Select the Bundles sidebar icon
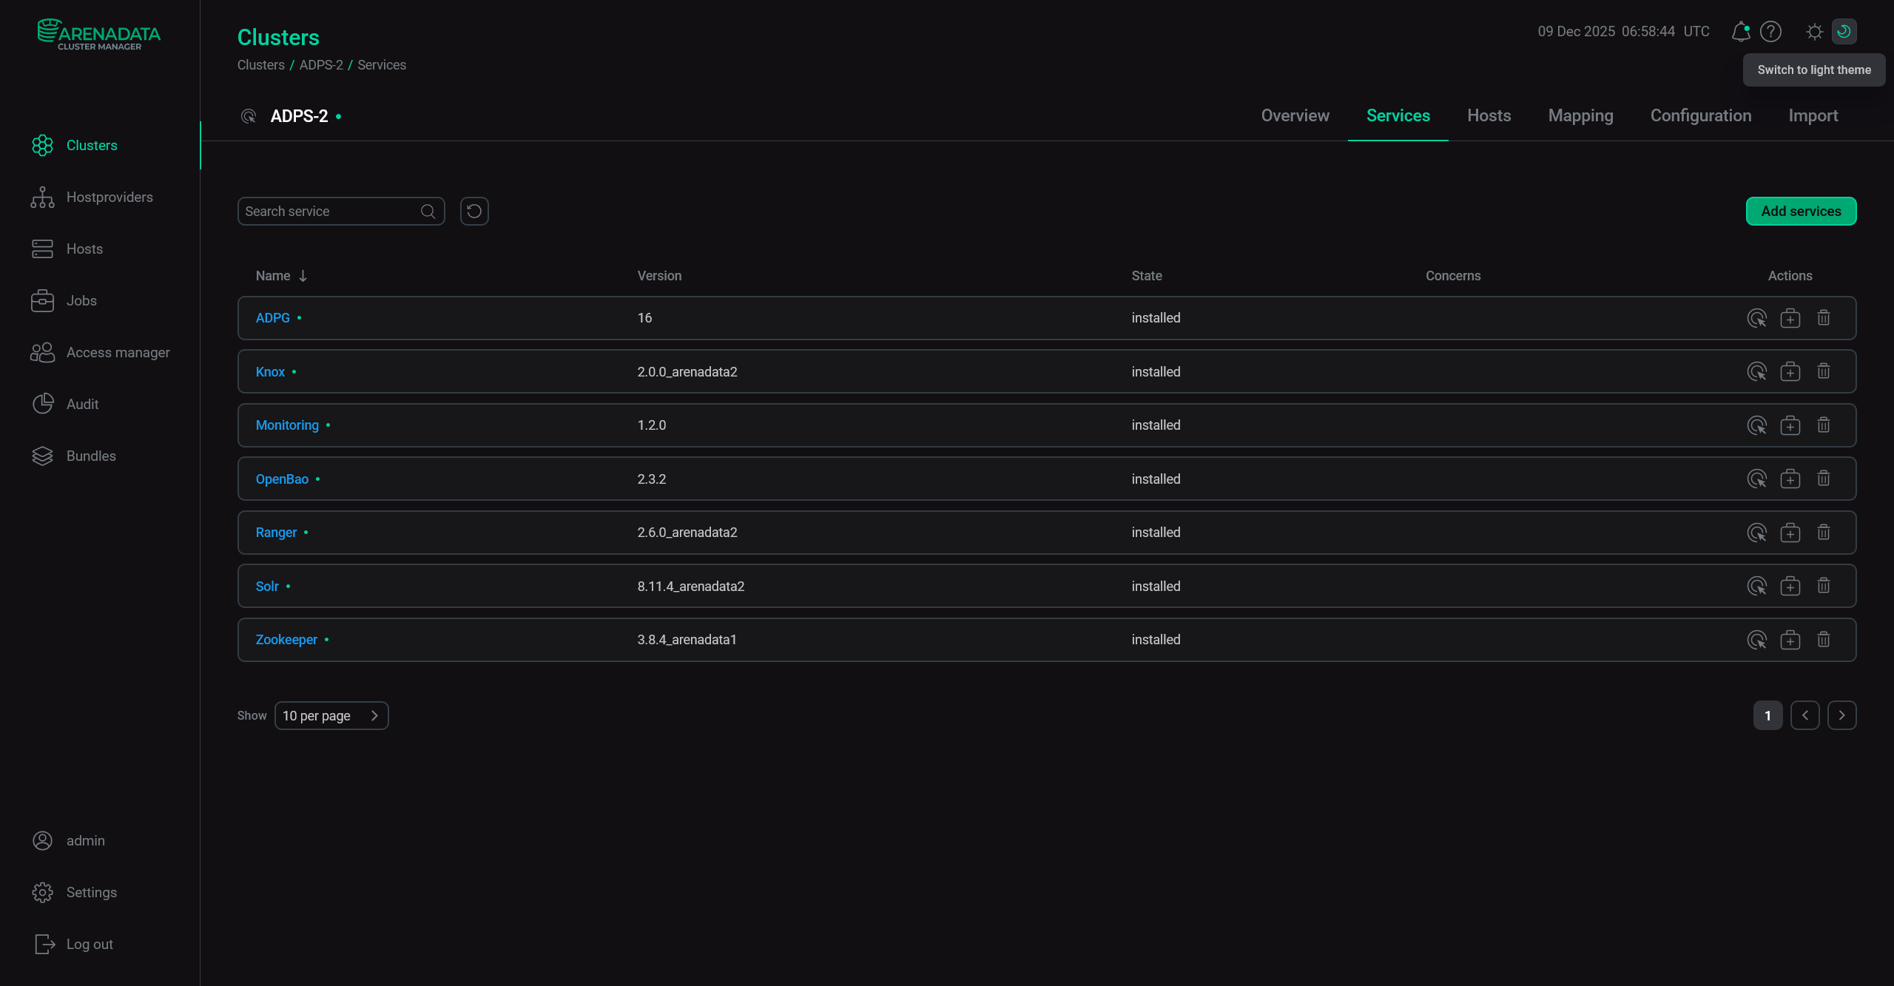1894x986 pixels. point(43,456)
